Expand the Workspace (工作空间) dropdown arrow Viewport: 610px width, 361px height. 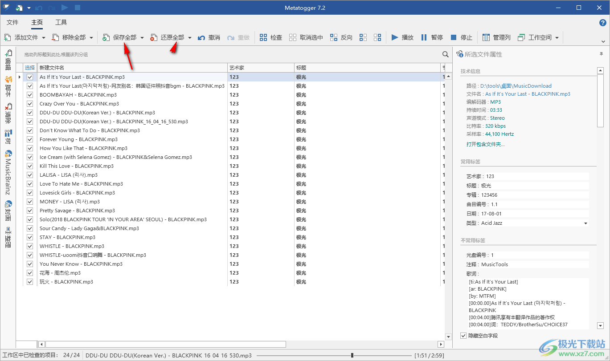(557, 38)
